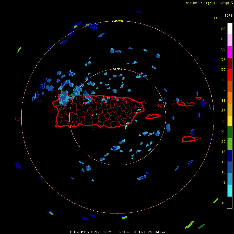Click the 04:42 timestamp
Viewport: 234px width, 234px height.
coord(160,232)
